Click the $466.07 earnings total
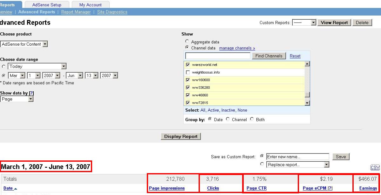The width and height of the screenshot is (381, 195). click(368, 179)
